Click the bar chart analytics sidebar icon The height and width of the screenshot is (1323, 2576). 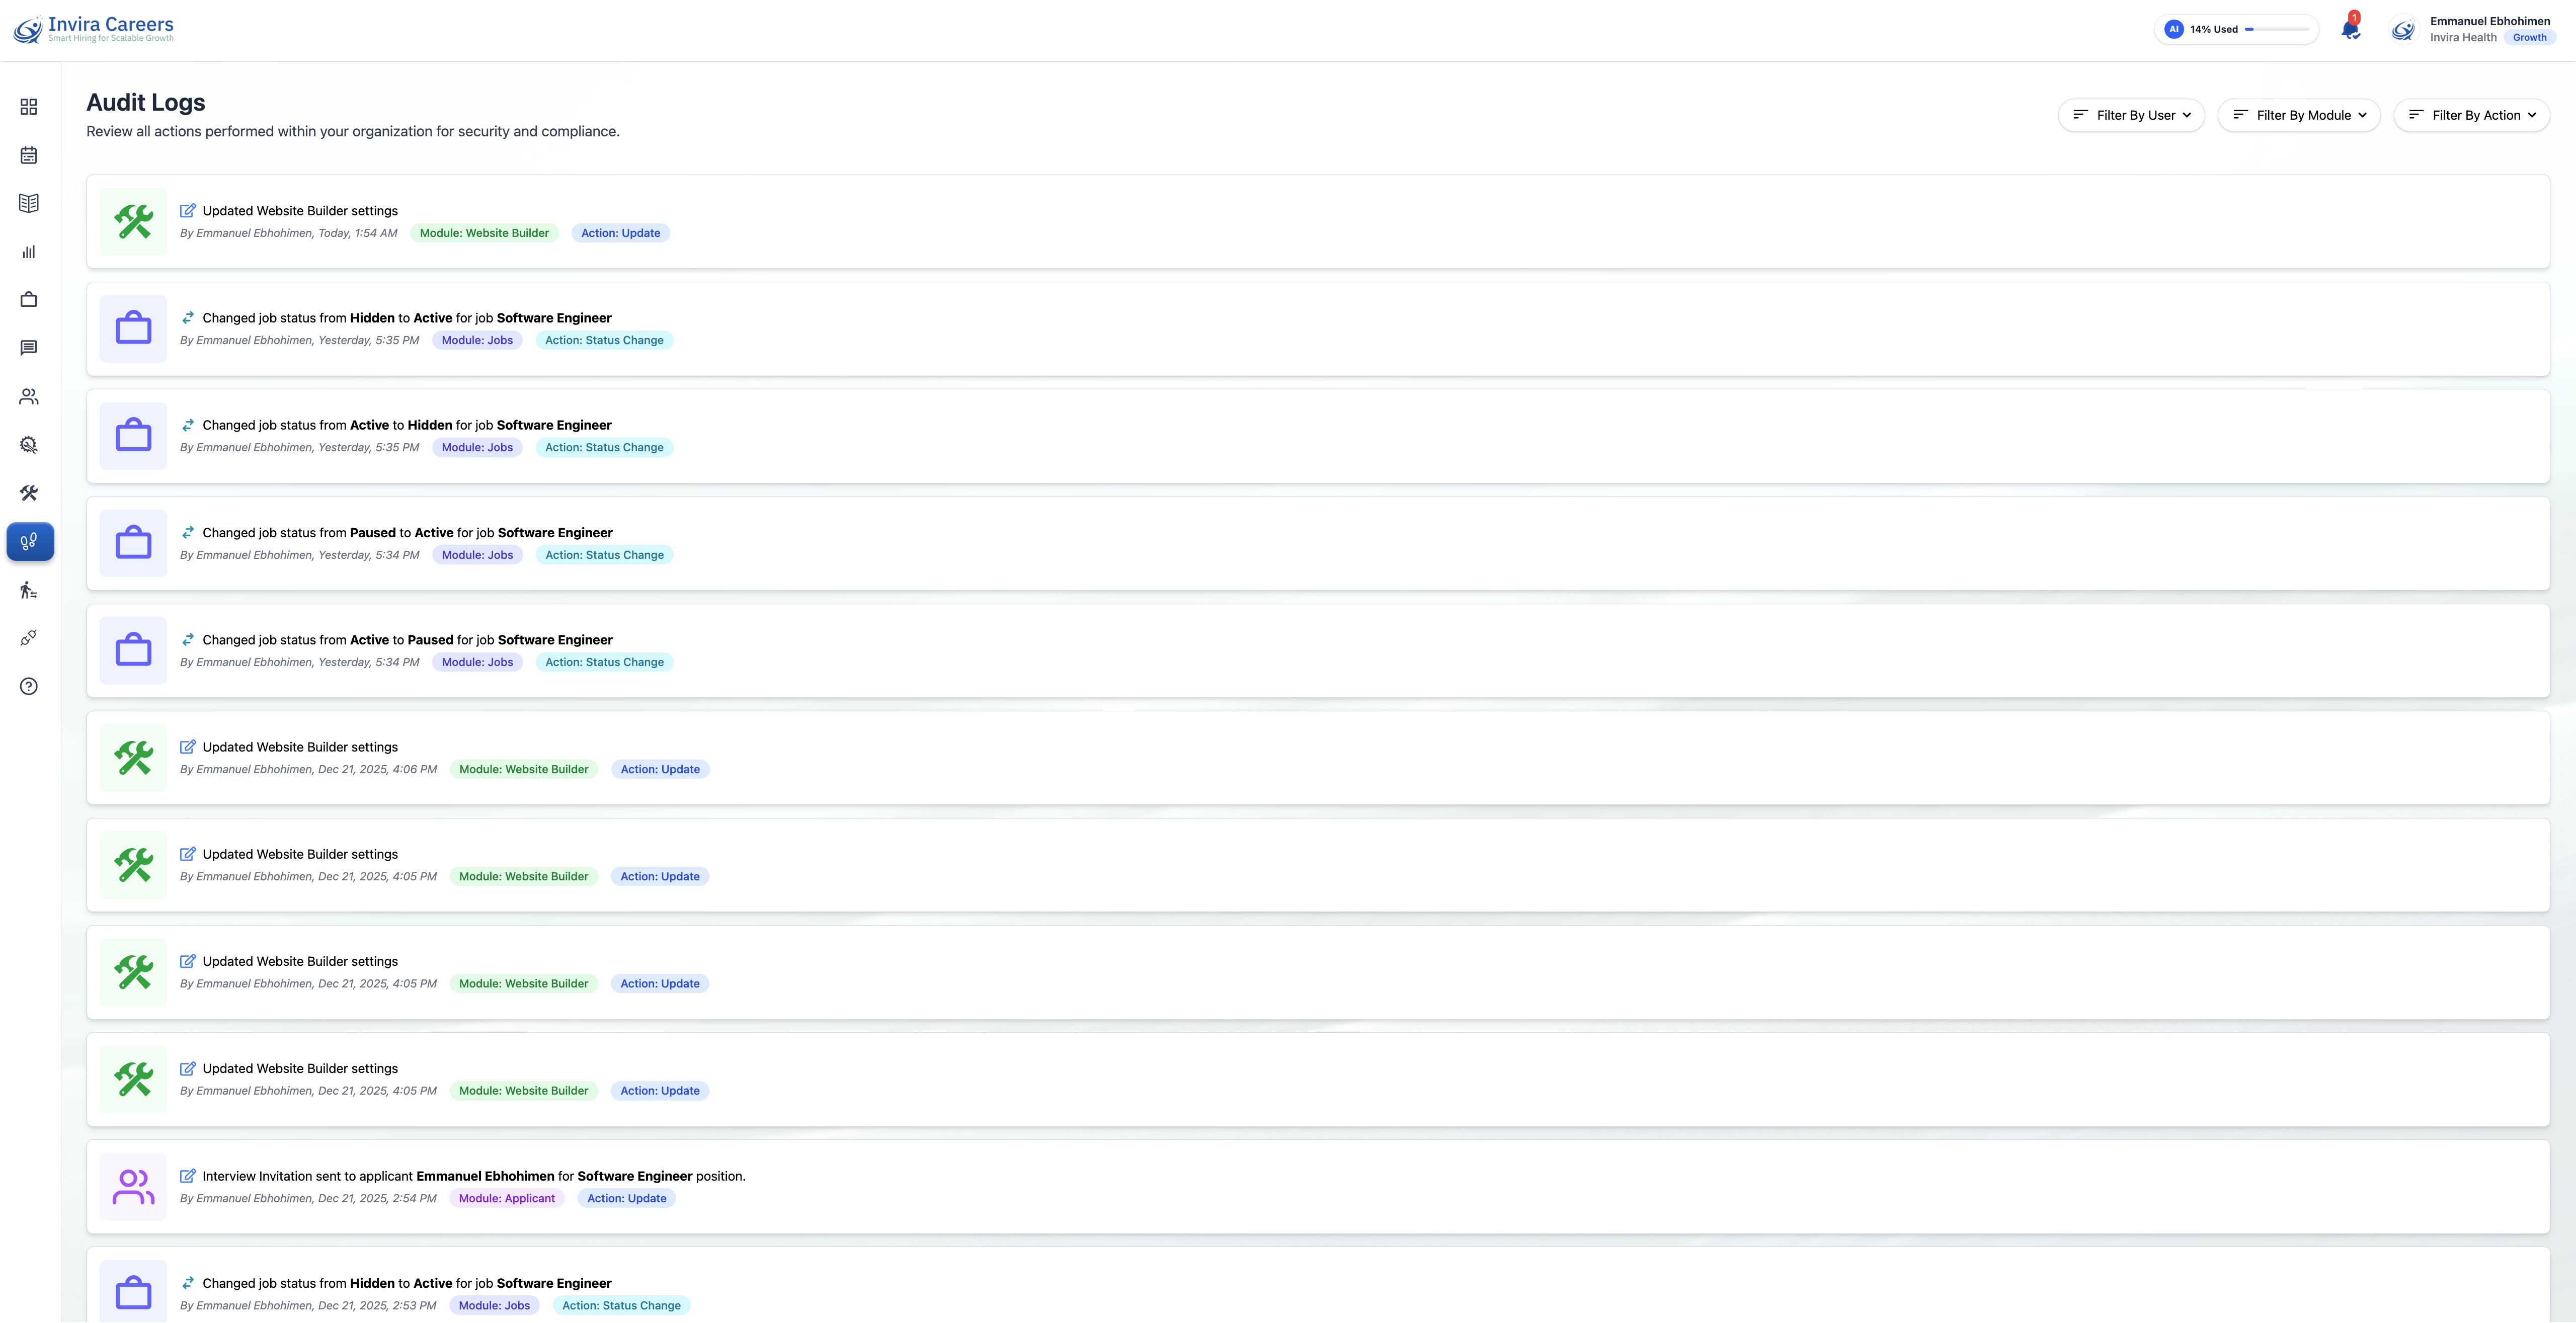tap(29, 252)
